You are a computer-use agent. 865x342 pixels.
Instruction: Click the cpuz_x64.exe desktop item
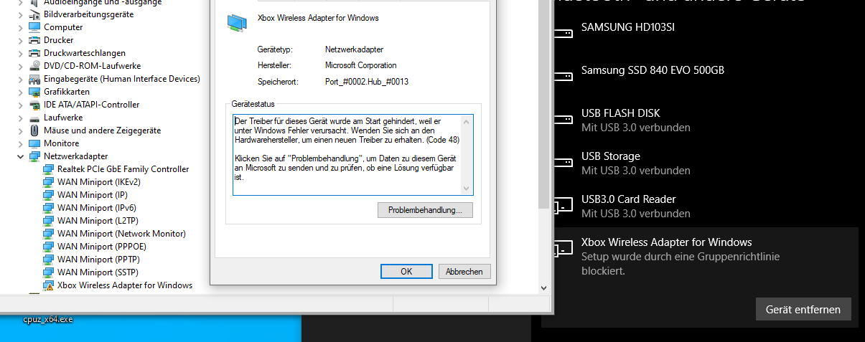[x=48, y=320]
